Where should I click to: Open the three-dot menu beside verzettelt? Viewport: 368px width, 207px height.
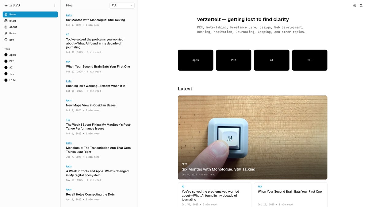point(55,6)
